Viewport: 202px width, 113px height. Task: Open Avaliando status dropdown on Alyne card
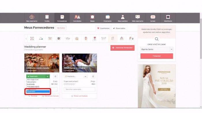(x=76, y=76)
